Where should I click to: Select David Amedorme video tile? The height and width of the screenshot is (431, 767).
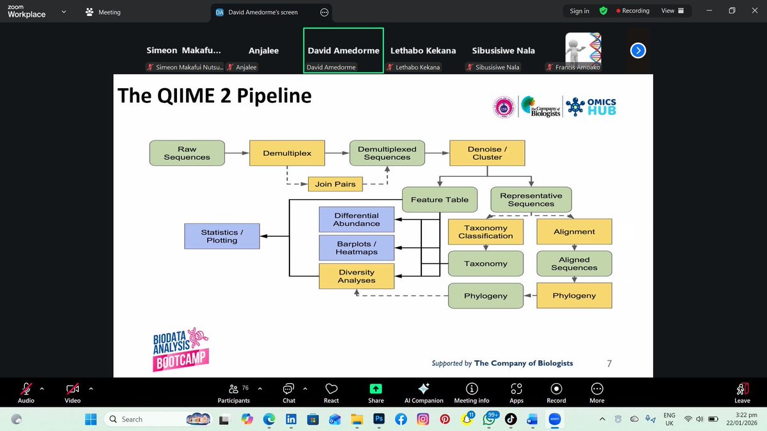click(x=343, y=51)
